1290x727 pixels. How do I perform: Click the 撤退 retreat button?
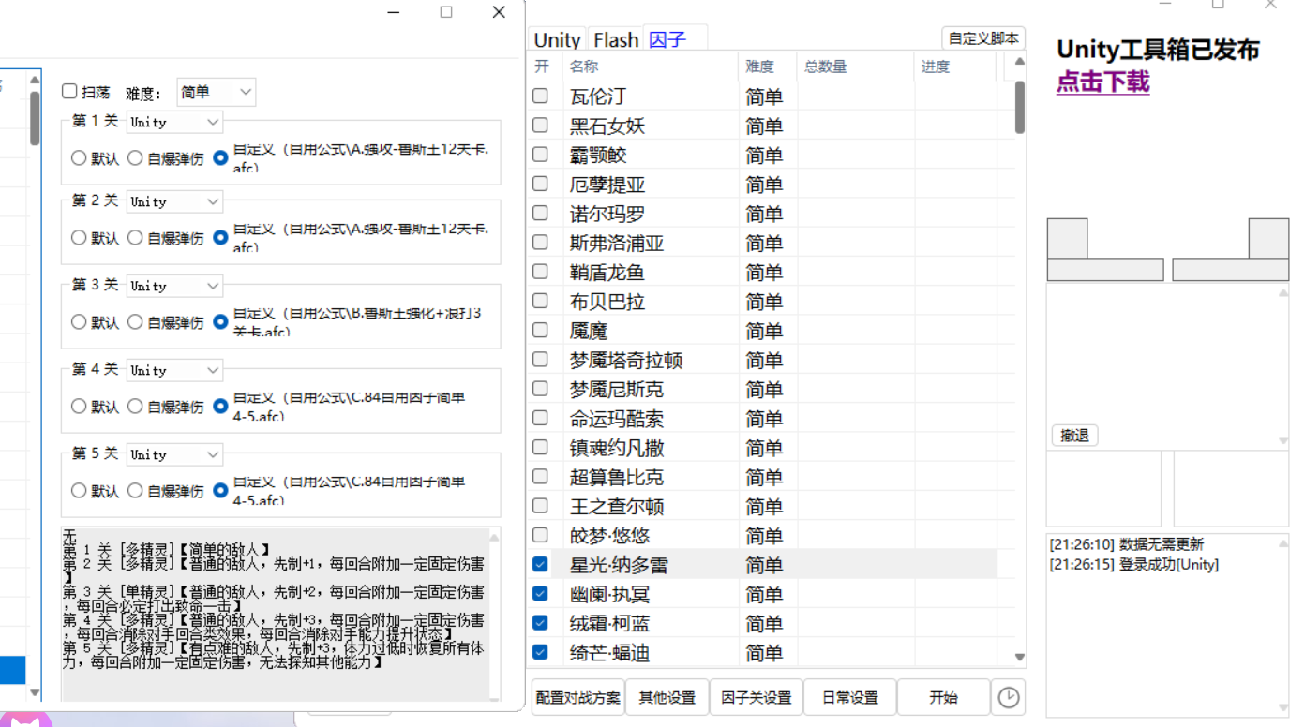click(1073, 435)
